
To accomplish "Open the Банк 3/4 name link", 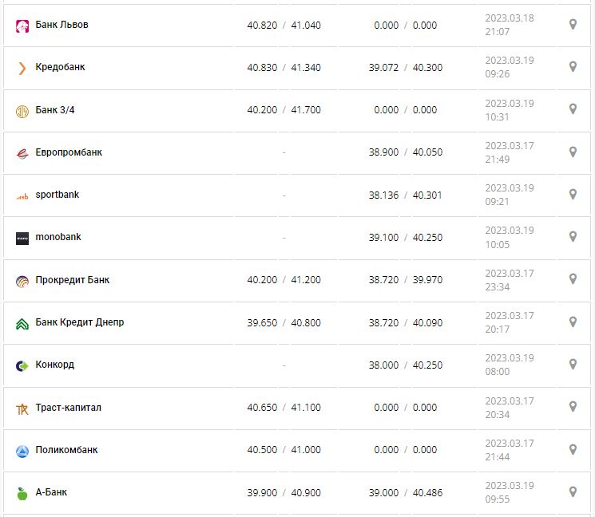I will point(55,110).
